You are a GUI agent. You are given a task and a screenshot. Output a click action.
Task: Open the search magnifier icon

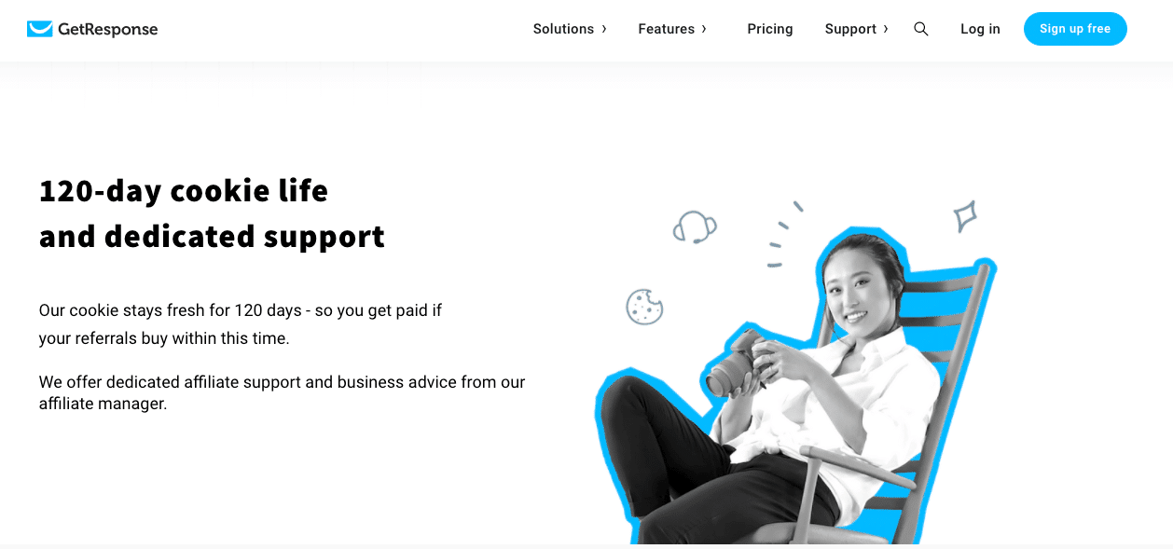(921, 29)
